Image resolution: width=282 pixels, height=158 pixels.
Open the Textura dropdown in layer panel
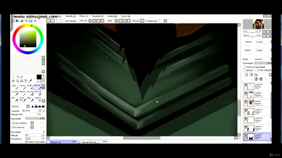tap(263, 42)
